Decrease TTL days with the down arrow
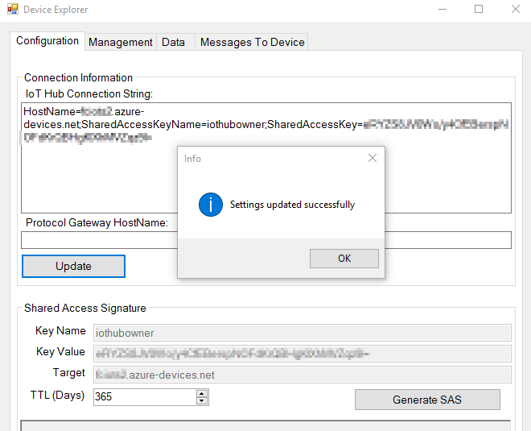This screenshot has width=531, height=431. (x=202, y=401)
